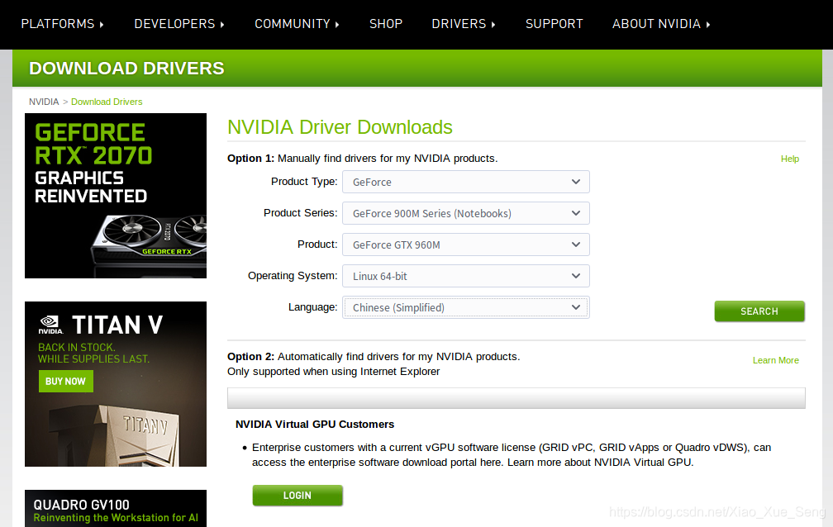The height and width of the screenshot is (527, 833).
Task: Click the green LOGIN button
Action: pos(297,495)
